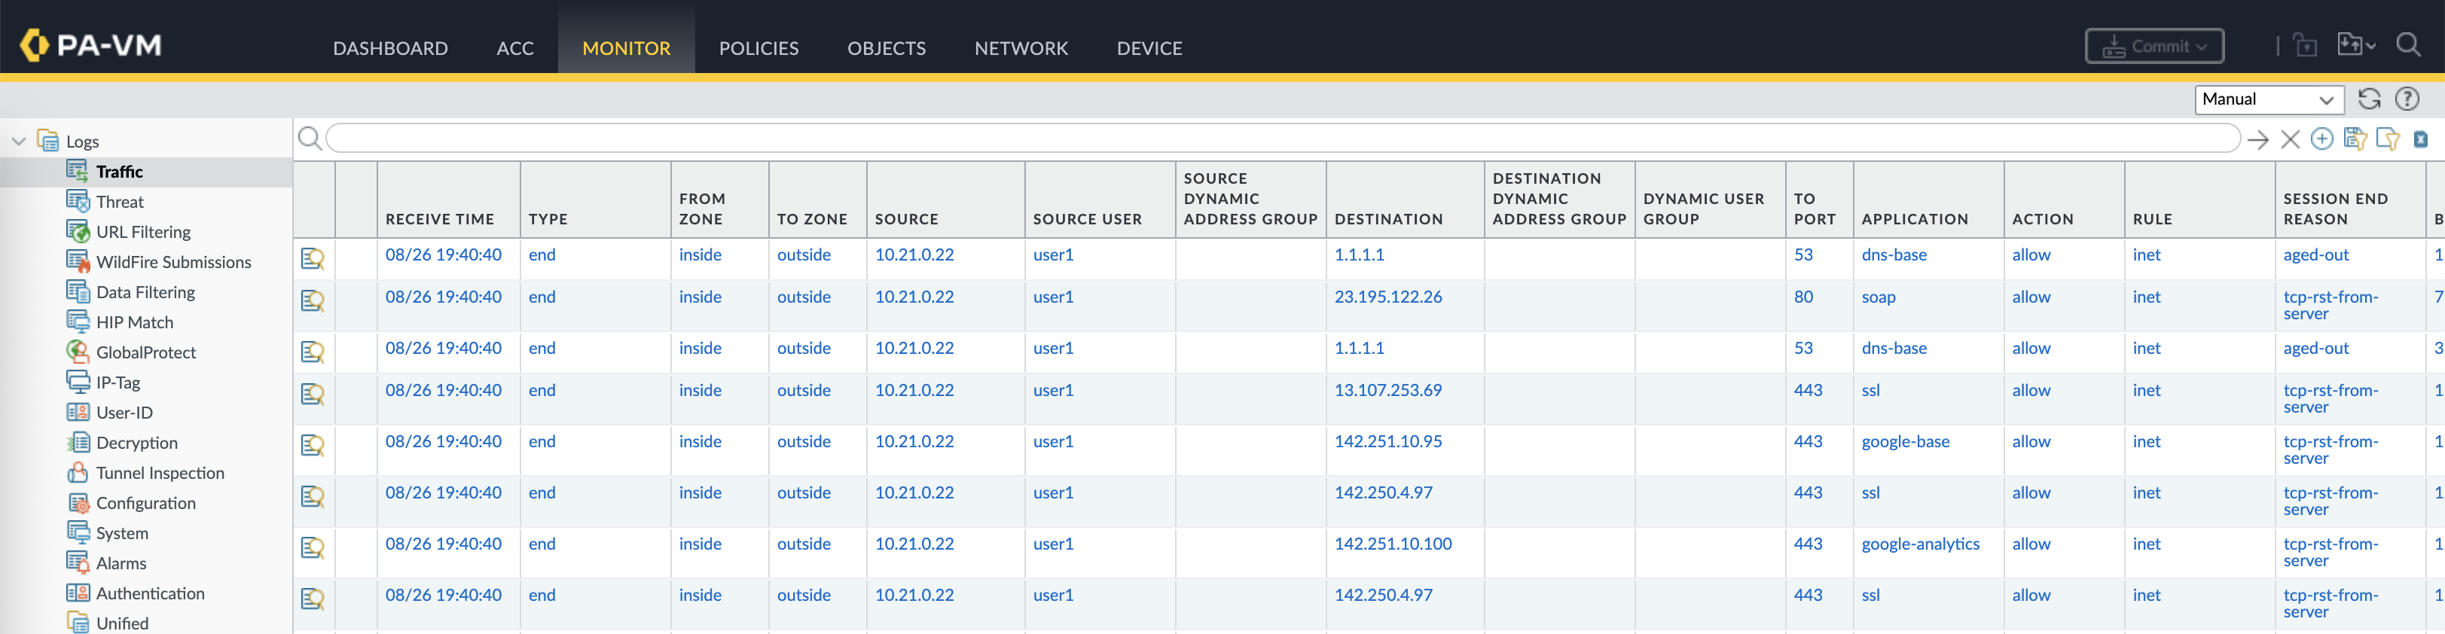This screenshot has width=2445, height=634.
Task: Click destination link 23.195.122.26
Action: [x=1387, y=297]
